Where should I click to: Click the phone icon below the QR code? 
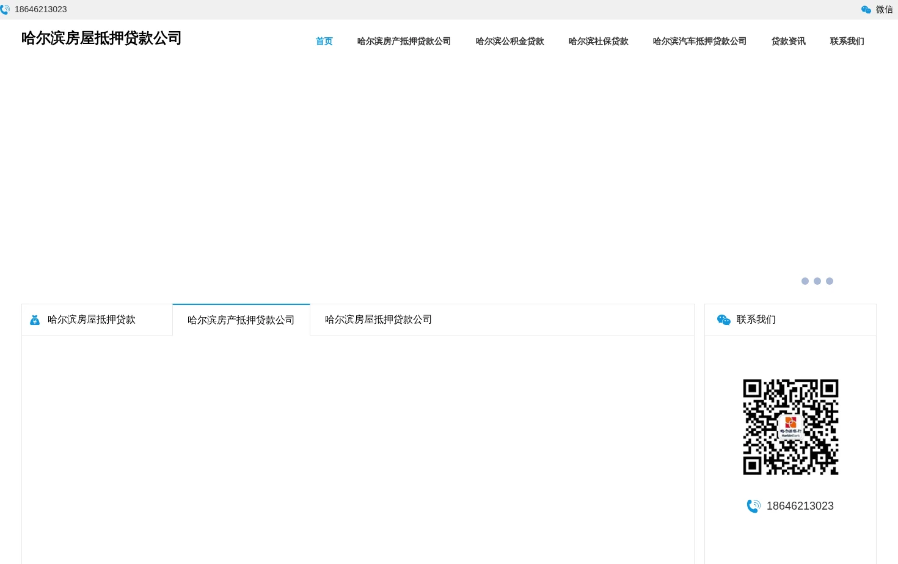click(x=754, y=506)
